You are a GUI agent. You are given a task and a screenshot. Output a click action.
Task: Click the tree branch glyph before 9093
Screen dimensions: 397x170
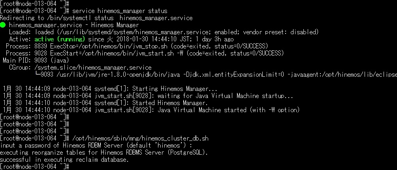coord(38,74)
